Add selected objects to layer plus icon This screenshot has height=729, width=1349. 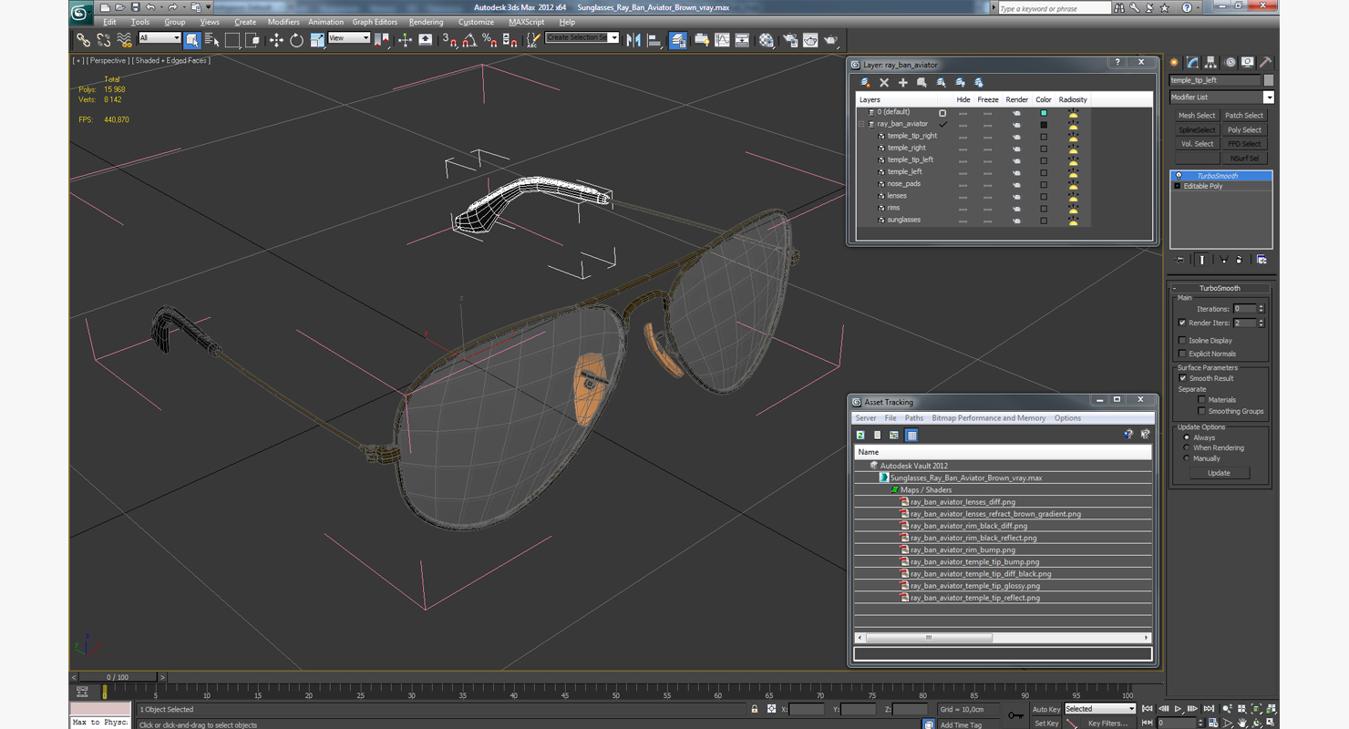903,83
